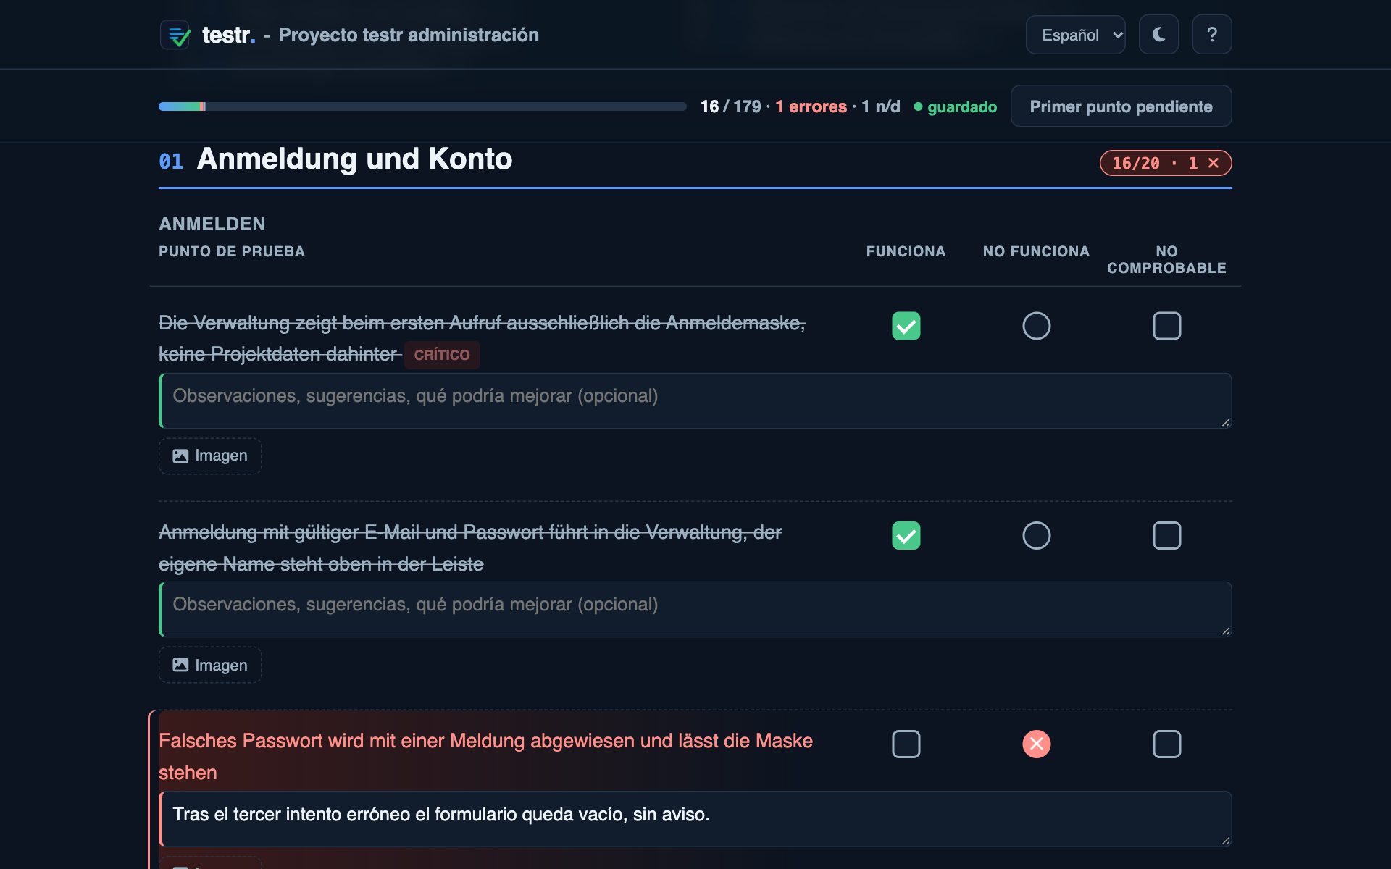
Task: Click the ANMELDEN subsection label
Action: coord(212,224)
